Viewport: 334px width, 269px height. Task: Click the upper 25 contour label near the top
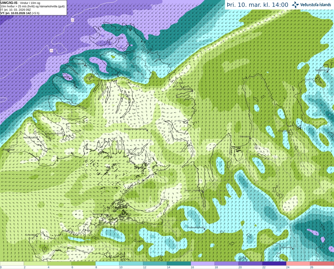point(73,20)
